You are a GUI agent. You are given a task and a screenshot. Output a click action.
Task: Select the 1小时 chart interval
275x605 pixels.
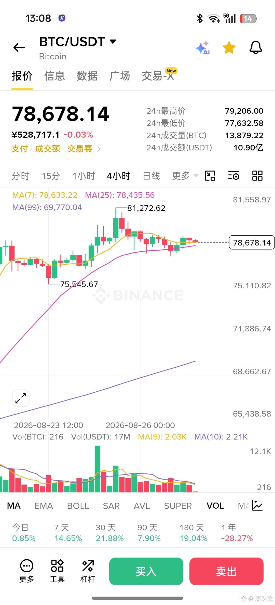(84, 176)
